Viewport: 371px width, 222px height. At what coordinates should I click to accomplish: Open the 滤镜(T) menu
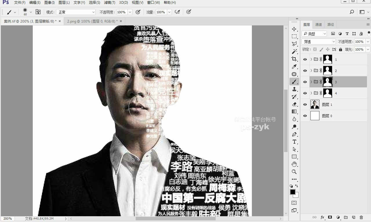pos(109,3)
